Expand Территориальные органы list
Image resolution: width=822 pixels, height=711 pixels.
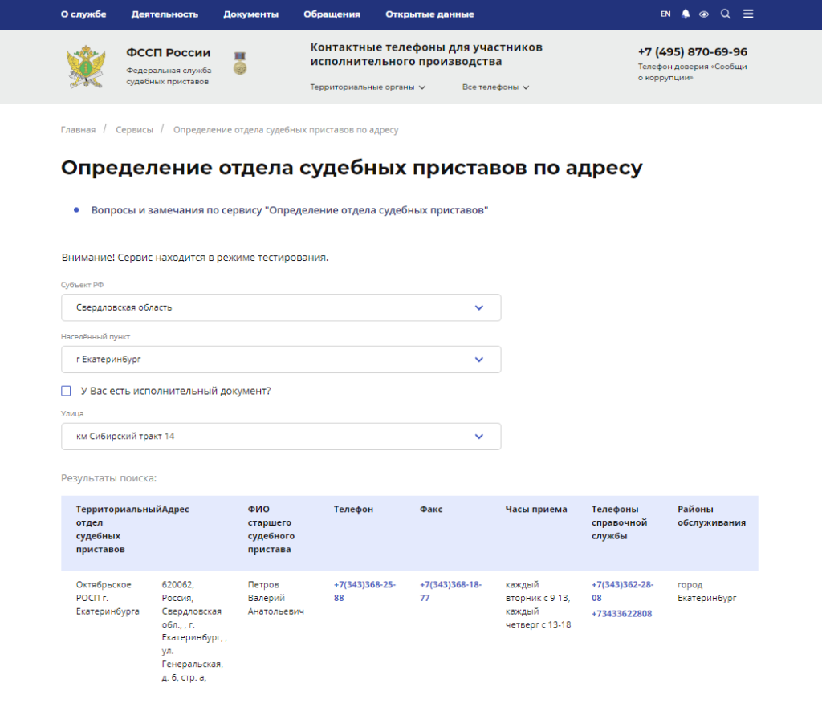click(368, 87)
